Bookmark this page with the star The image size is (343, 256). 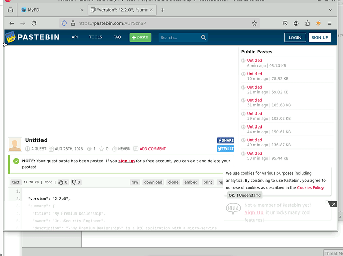coord(254,23)
